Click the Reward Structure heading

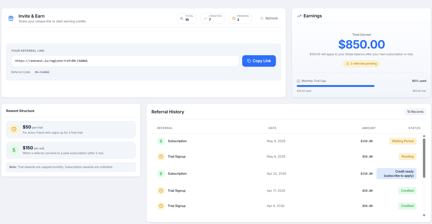pyautogui.click(x=20, y=111)
